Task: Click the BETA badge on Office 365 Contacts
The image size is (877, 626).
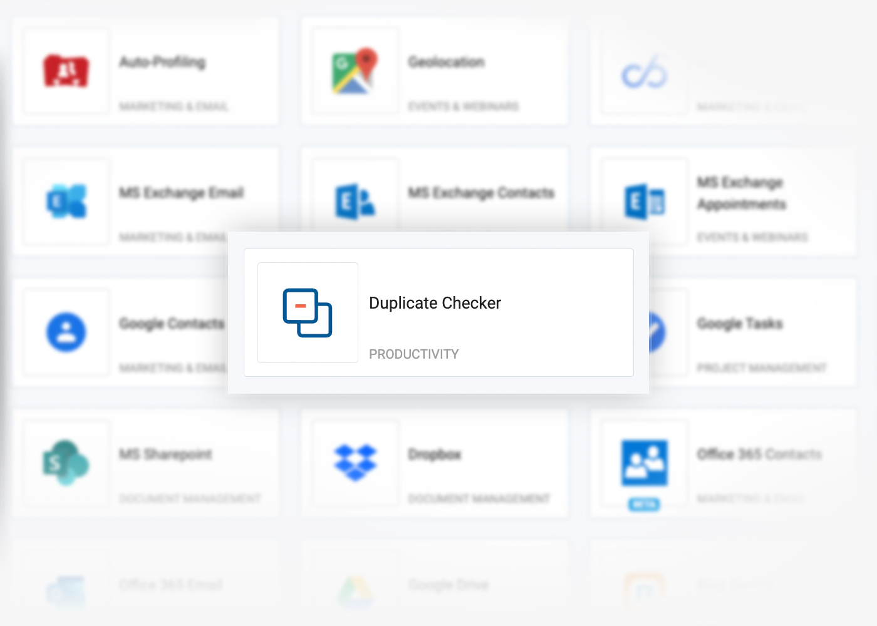Action: [x=645, y=505]
